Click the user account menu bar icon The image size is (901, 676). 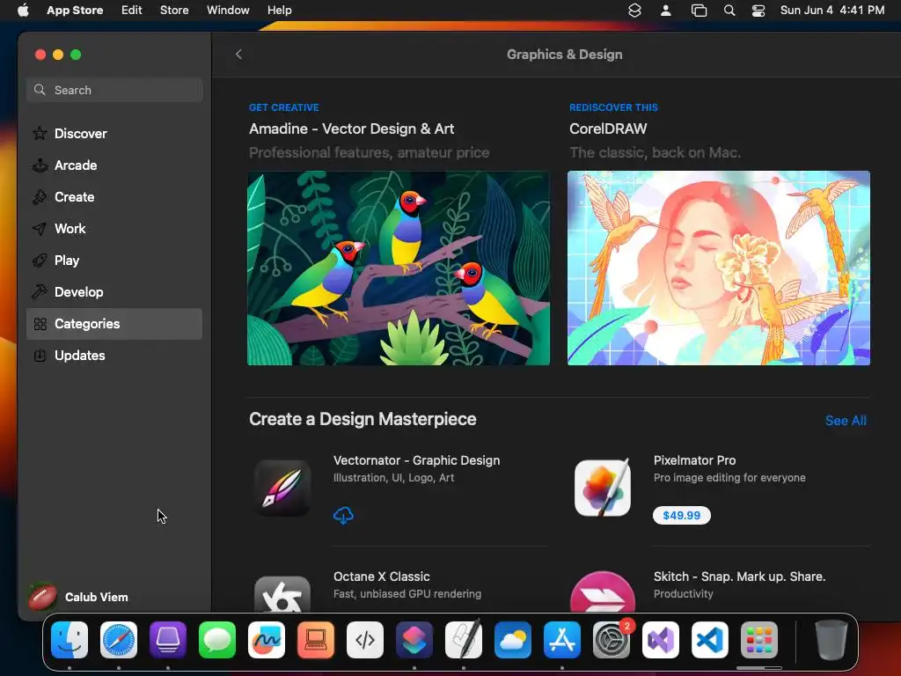pyautogui.click(x=665, y=11)
